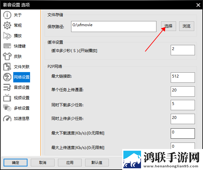Click the 音频设置 music note icon
Screen dimensions: 203x170
click(x=7, y=87)
